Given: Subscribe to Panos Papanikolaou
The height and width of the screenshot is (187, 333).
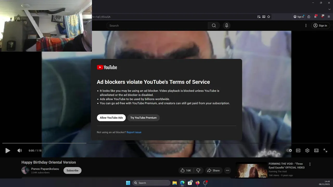Looking at the screenshot, I should pyautogui.click(x=72, y=170).
